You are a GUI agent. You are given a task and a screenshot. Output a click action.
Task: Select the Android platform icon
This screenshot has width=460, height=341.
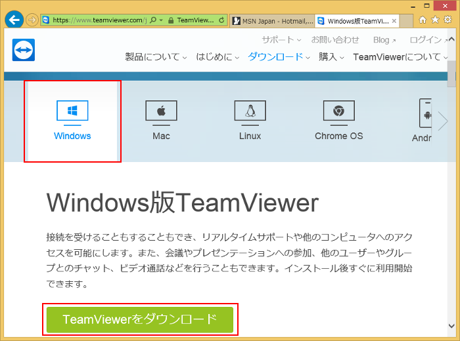pos(425,113)
